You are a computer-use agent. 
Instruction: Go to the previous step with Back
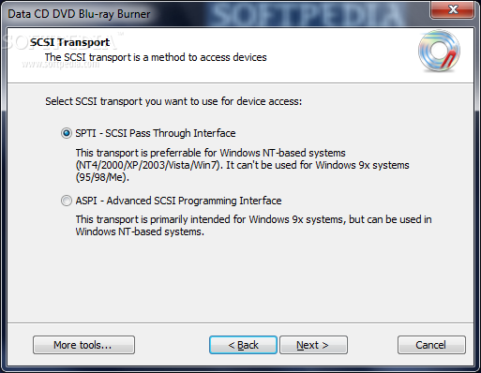pyautogui.click(x=243, y=345)
